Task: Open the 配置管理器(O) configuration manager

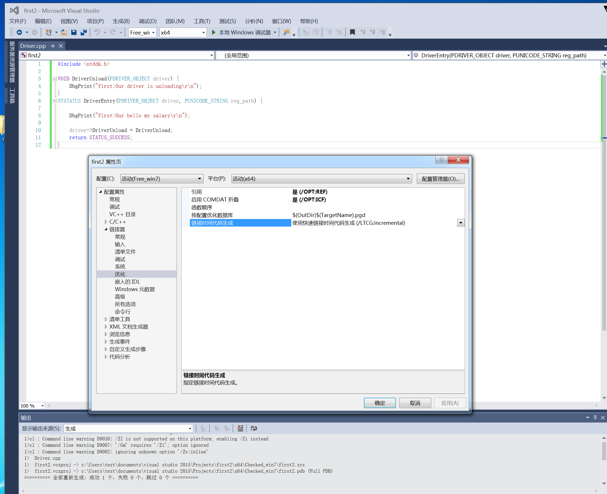Action: 440,179
